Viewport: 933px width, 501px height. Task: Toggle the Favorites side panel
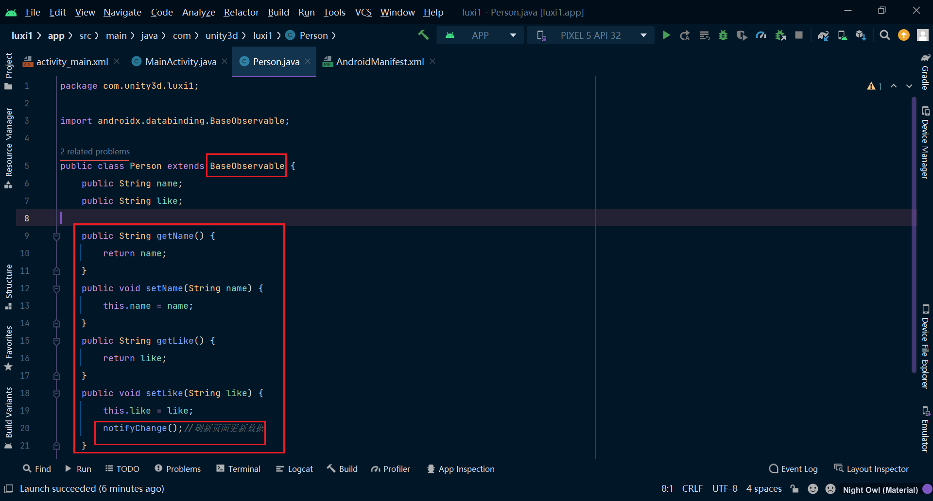coord(8,348)
